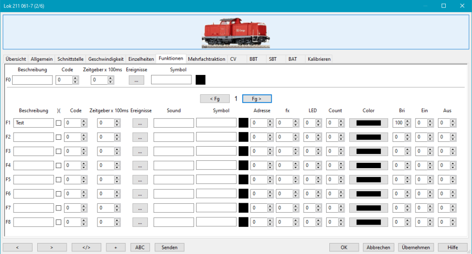Enable the F1 row checkbox

(x=59, y=123)
